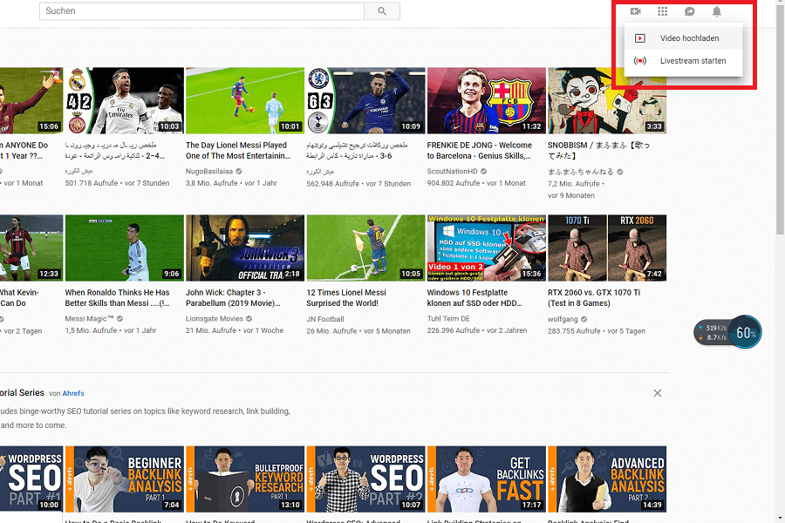The width and height of the screenshot is (785, 523).
Task: Select Livestream starten from the menu
Action: [683, 60]
